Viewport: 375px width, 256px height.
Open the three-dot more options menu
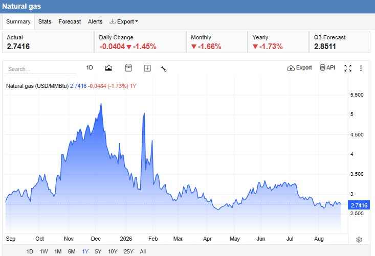tap(361, 68)
